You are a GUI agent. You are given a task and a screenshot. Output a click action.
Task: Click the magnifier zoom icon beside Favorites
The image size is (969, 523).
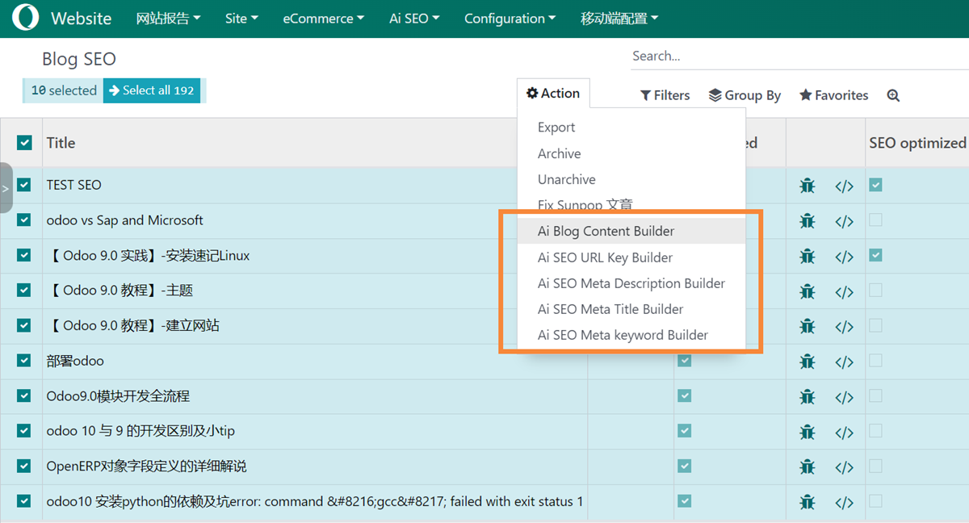point(893,95)
